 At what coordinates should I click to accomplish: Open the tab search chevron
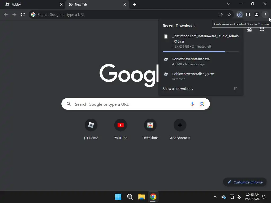pyautogui.click(x=228, y=4)
